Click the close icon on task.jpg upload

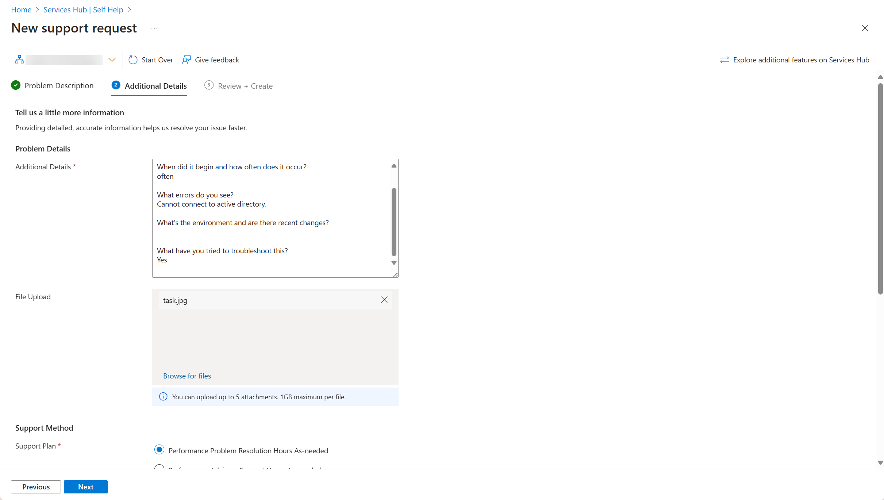384,300
